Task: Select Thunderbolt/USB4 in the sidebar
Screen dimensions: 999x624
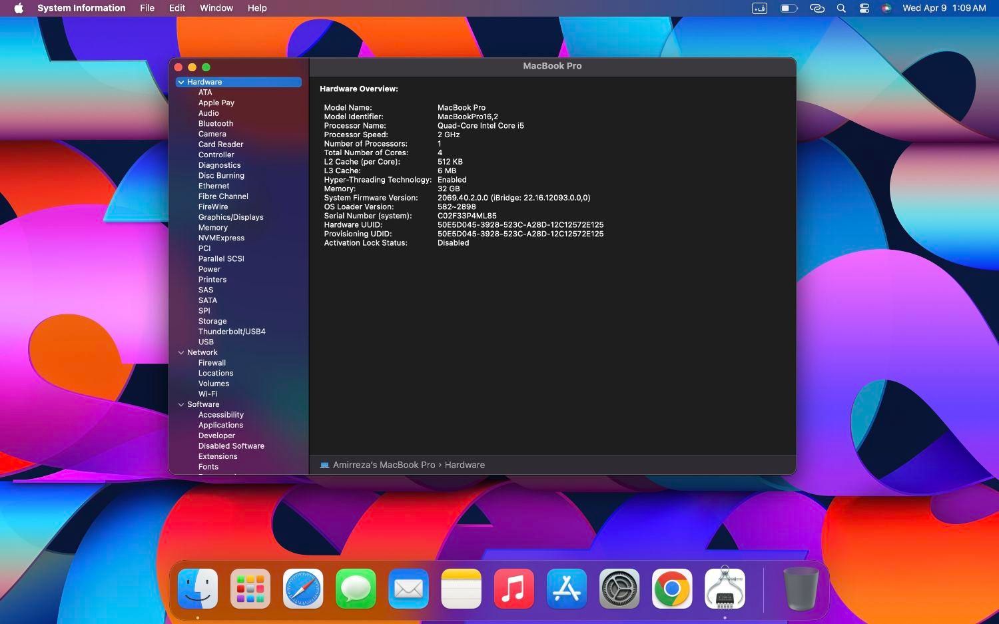Action: tap(232, 332)
